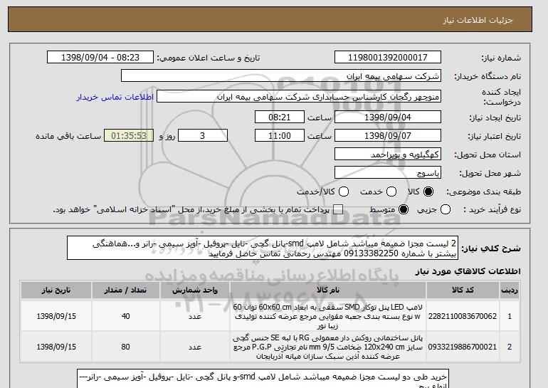This screenshot has height=388, width=548.
Task: Click the row number 2 cell
Action: (510, 347)
